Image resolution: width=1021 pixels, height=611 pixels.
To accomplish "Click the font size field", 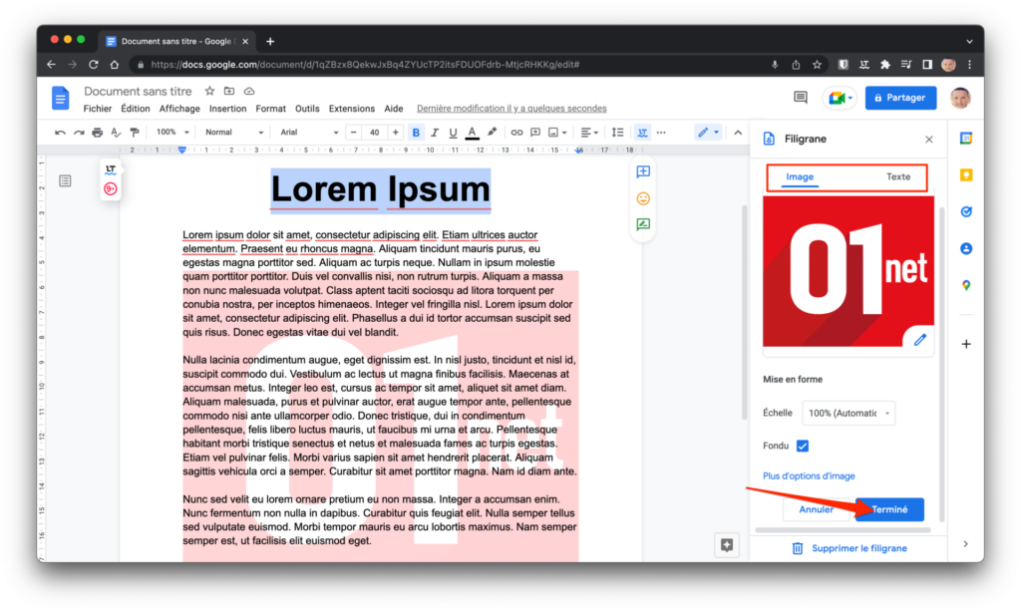I will tap(375, 133).
